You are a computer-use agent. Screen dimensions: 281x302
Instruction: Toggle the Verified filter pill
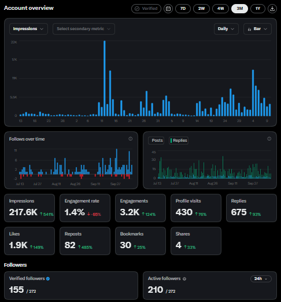(146, 9)
